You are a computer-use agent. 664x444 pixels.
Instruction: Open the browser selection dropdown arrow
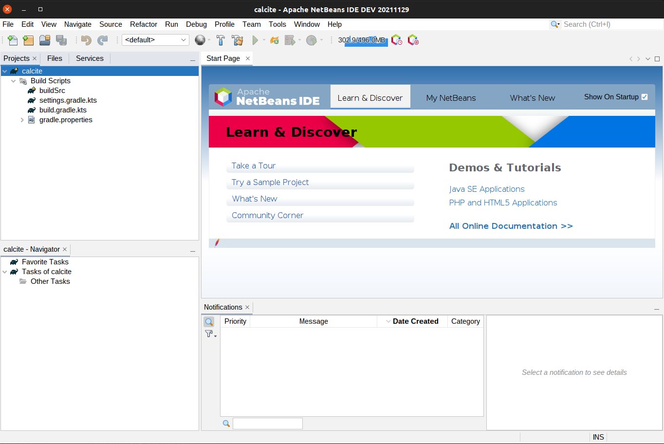[209, 40]
